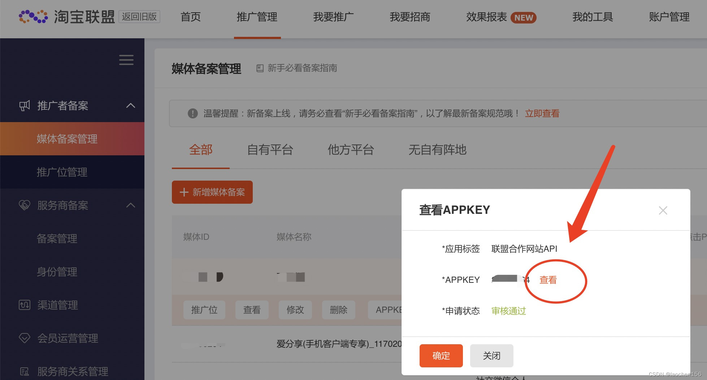Click the book icon beside 新手必看备案指南
The width and height of the screenshot is (707, 380).
point(260,68)
